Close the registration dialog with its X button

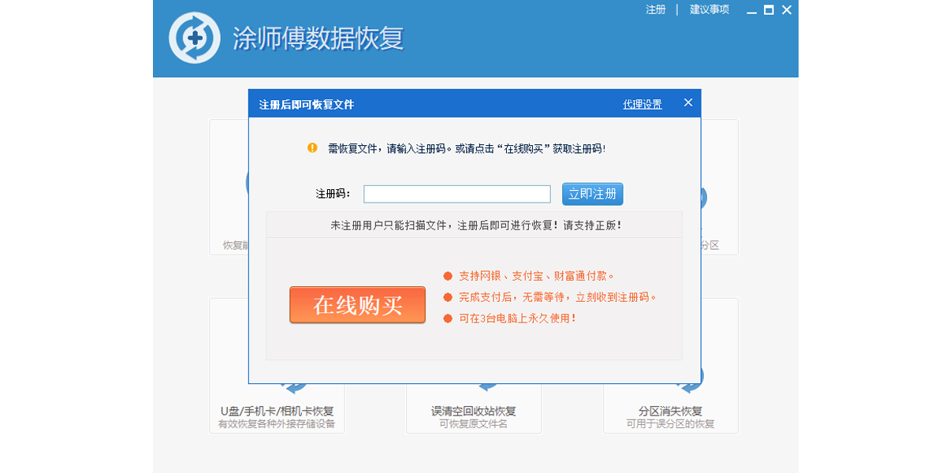(687, 102)
